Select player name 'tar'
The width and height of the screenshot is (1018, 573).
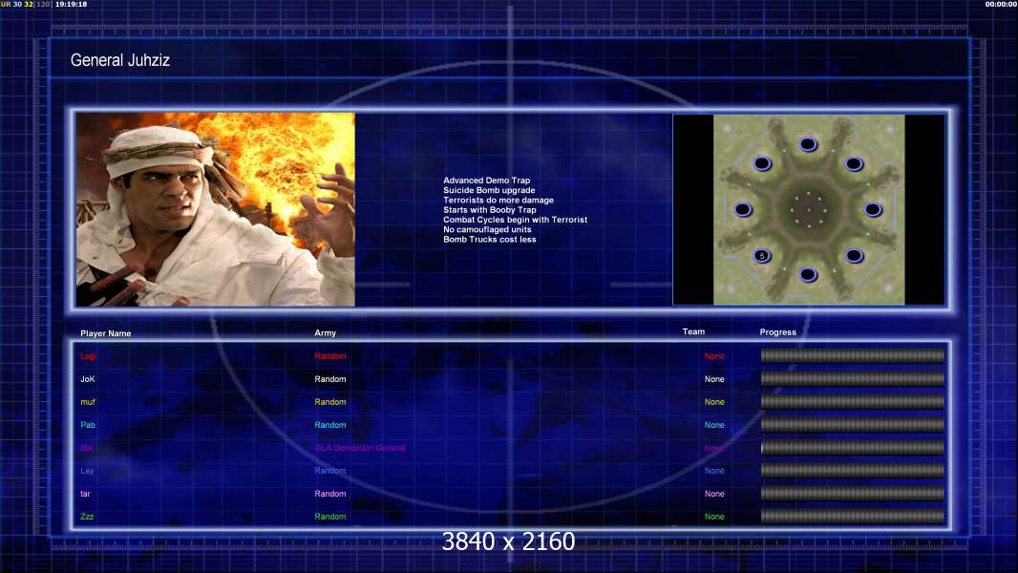(85, 494)
